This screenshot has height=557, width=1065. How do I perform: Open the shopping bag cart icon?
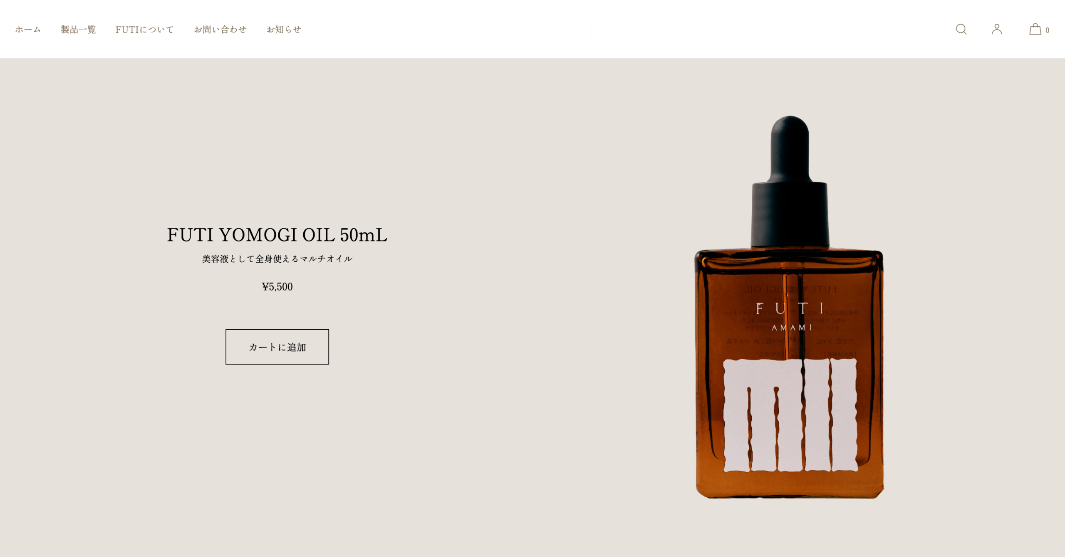(1035, 29)
